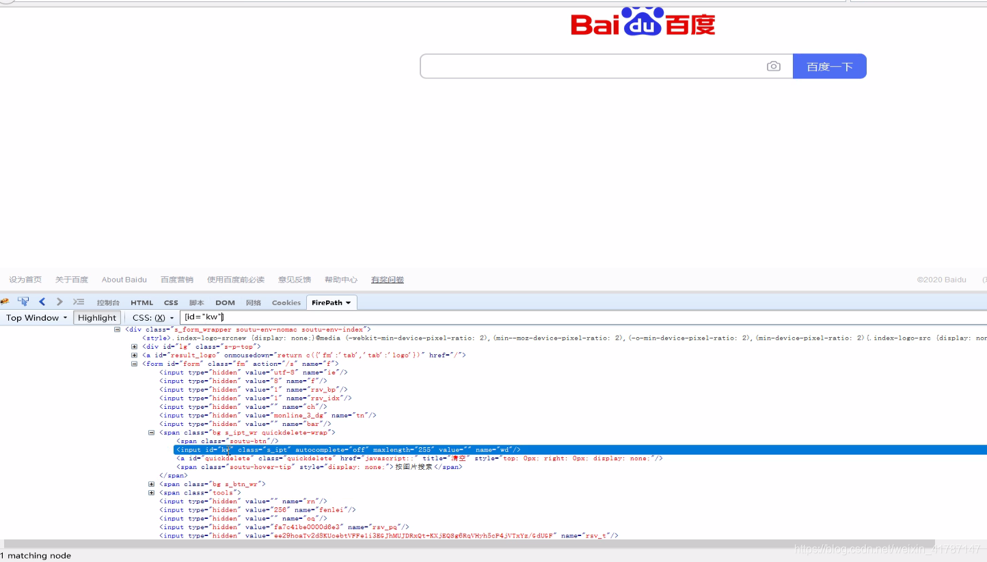
Task: Select the hidden input name="rn" row
Action: pos(243,501)
